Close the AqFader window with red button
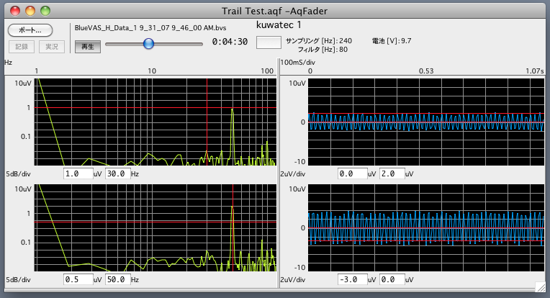Image resolution: width=550 pixels, height=298 pixels. coord(15,11)
